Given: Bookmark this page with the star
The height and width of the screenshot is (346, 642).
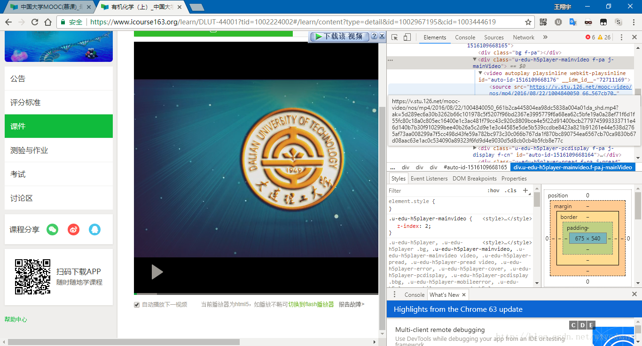Looking at the screenshot, I should click(528, 22).
